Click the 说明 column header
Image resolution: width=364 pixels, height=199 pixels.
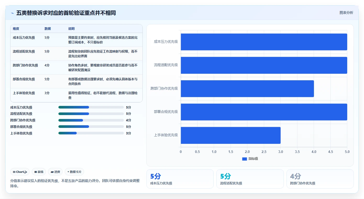(71, 29)
